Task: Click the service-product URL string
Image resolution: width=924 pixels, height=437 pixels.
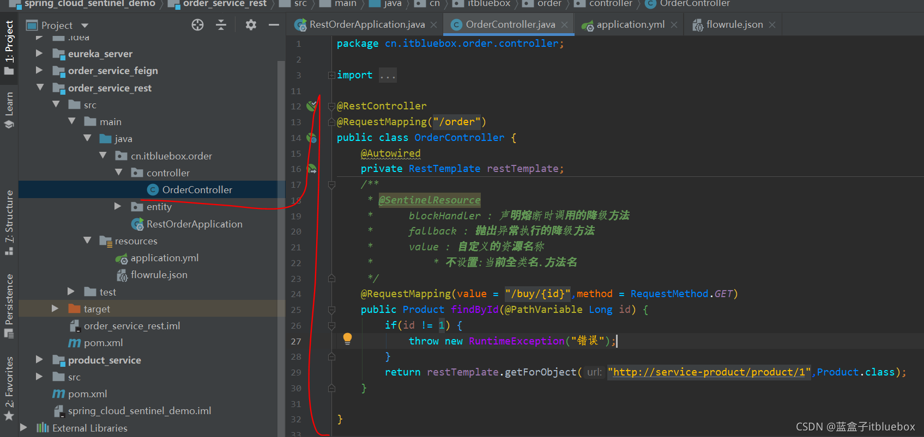Action: click(709, 372)
